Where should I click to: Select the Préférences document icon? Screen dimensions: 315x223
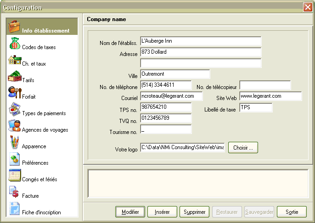pyautogui.click(x=14, y=160)
